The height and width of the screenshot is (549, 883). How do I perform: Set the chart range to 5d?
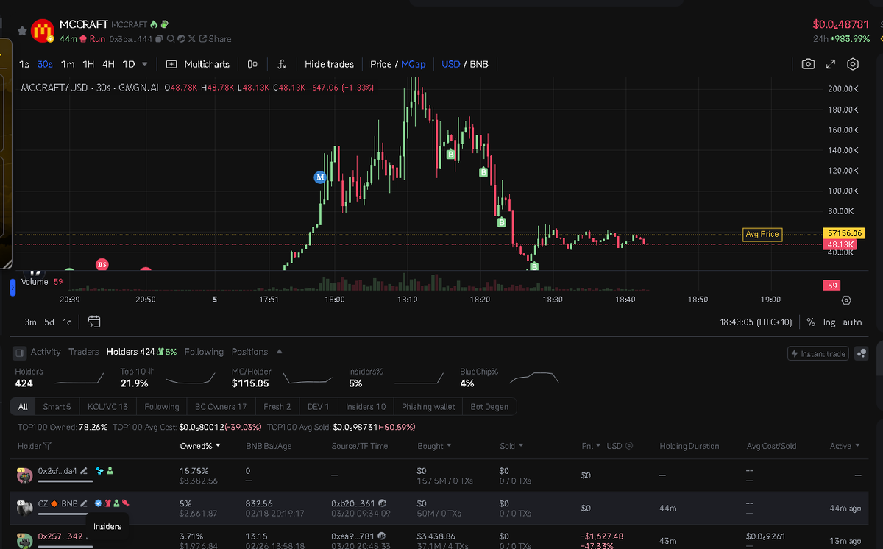coord(49,322)
